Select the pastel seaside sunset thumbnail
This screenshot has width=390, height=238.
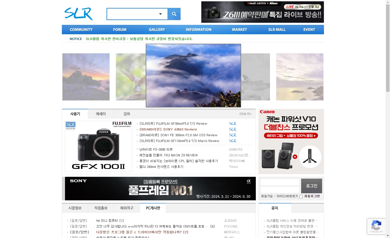[300, 77]
